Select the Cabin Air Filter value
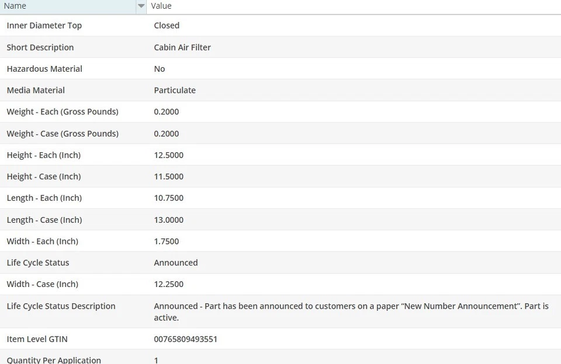561x364 pixels. pos(182,47)
